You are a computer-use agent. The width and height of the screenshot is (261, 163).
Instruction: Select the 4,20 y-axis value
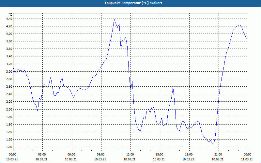(x=9, y=26)
